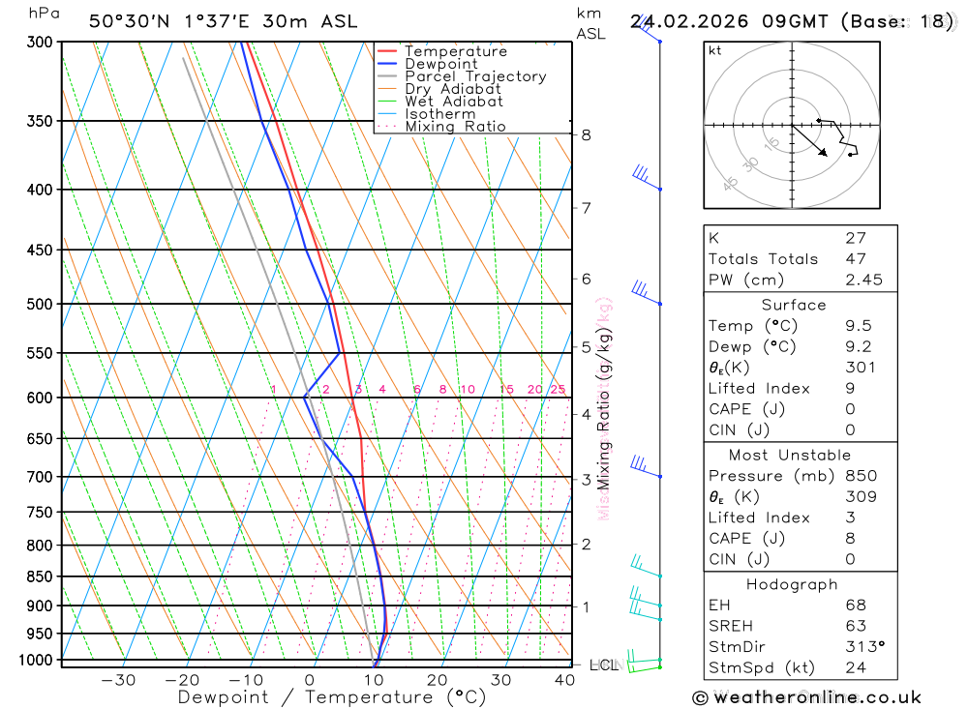
Task: Click the Isotherm legend entry
Action: coord(427,114)
